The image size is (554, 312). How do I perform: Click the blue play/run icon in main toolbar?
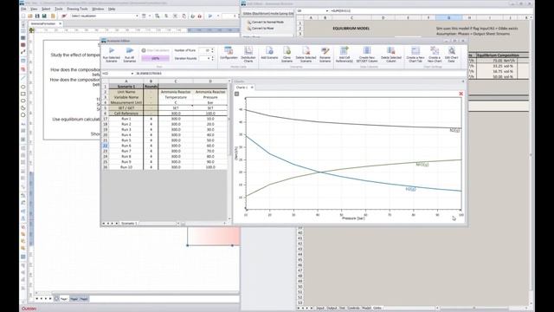[210, 16]
